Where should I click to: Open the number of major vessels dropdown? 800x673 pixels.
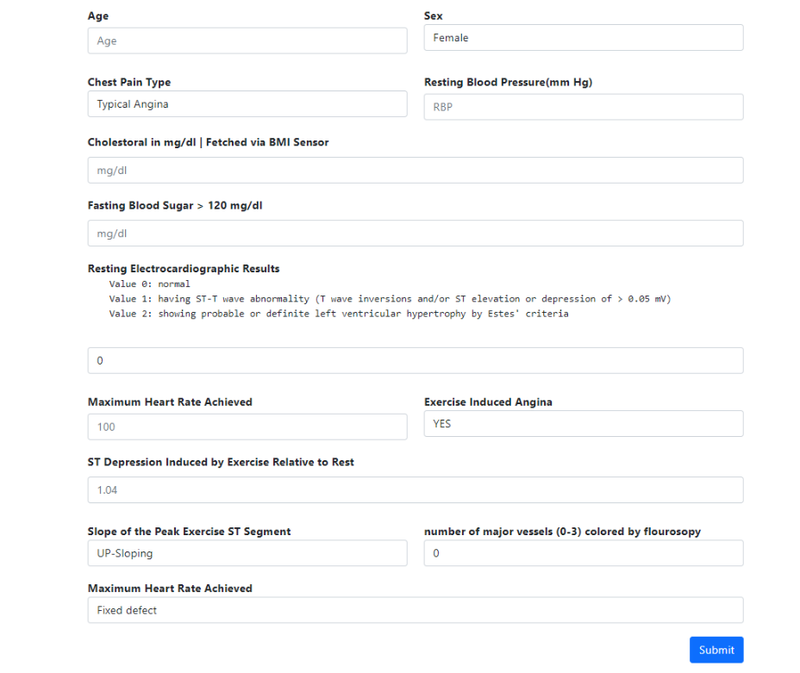[x=583, y=553]
